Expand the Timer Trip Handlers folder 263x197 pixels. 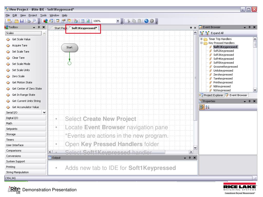(x=201, y=39)
